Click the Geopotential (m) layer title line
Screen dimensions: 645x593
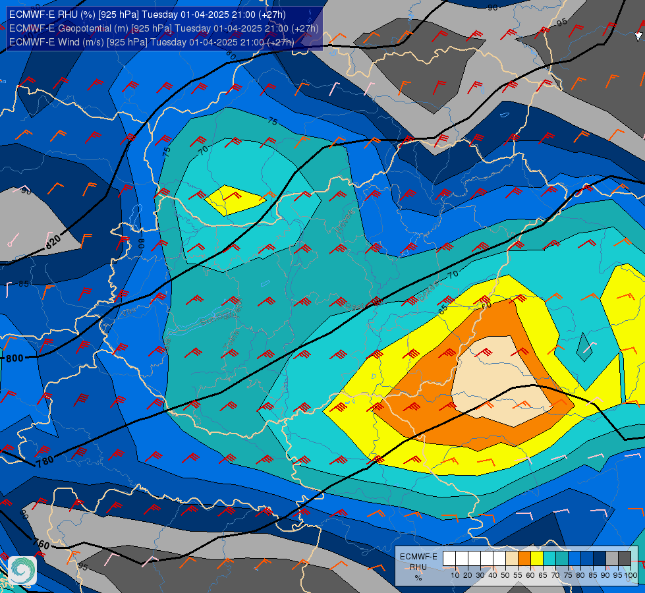[163, 28]
